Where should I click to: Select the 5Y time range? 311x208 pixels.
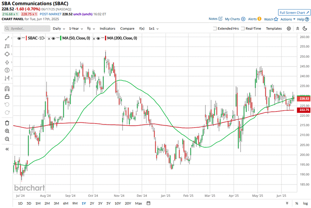click(x=109, y=203)
